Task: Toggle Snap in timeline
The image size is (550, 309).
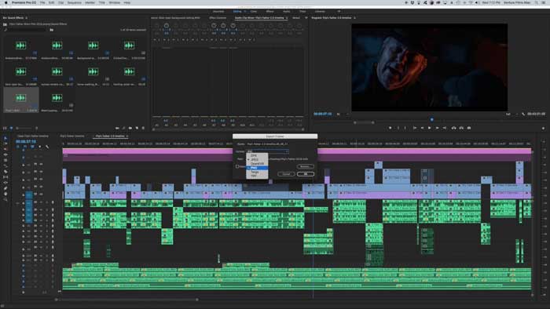Action: pyautogui.click(x=25, y=147)
